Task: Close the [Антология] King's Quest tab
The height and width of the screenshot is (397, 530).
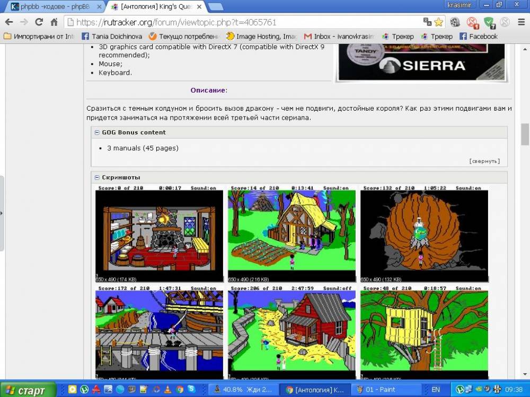Action: (x=199, y=6)
